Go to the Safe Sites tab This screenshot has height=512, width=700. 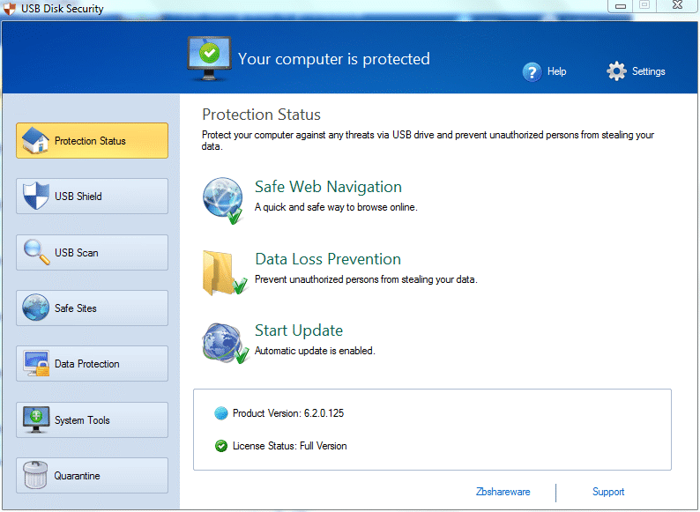click(x=92, y=308)
